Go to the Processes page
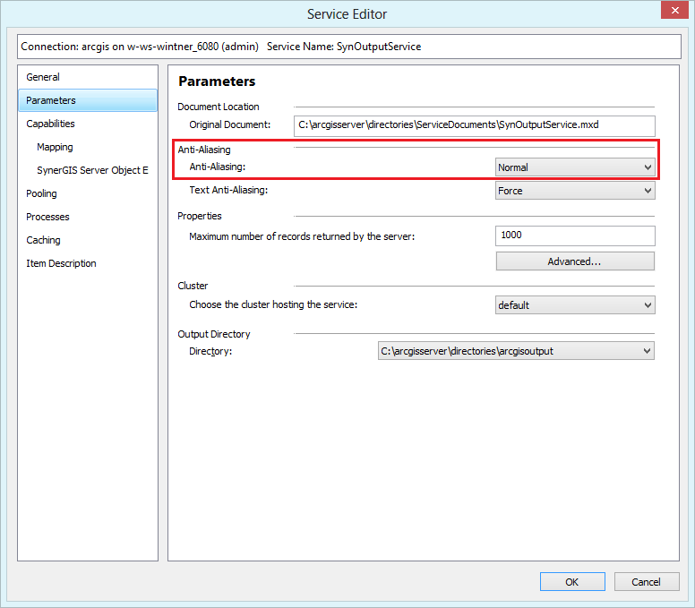The width and height of the screenshot is (695, 608). click(x=47, y=217)
